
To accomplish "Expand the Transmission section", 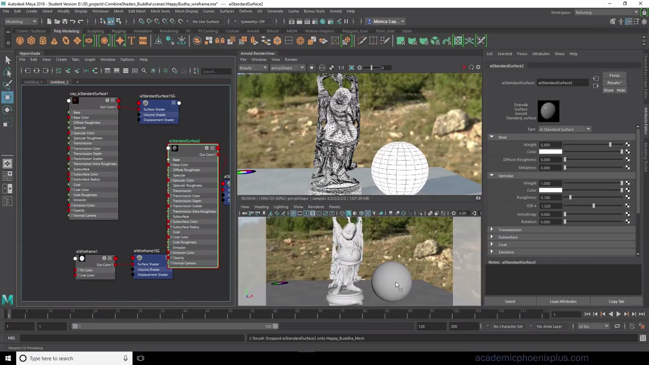I will coord(491,230).
